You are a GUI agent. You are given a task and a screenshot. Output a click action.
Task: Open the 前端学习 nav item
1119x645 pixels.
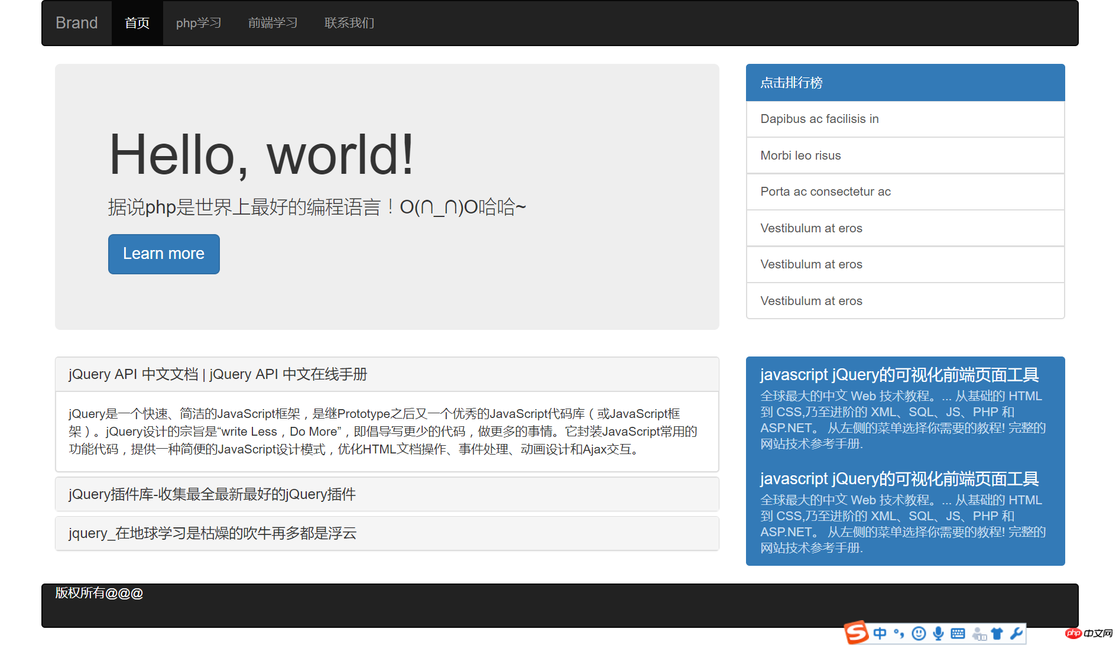(x=273, y=23)
